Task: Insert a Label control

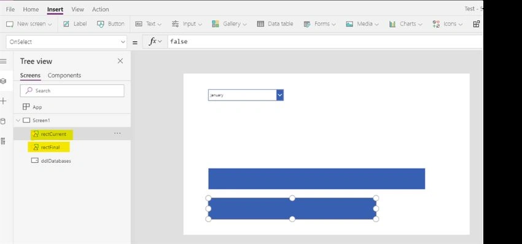Action: (x=75, y=24)
